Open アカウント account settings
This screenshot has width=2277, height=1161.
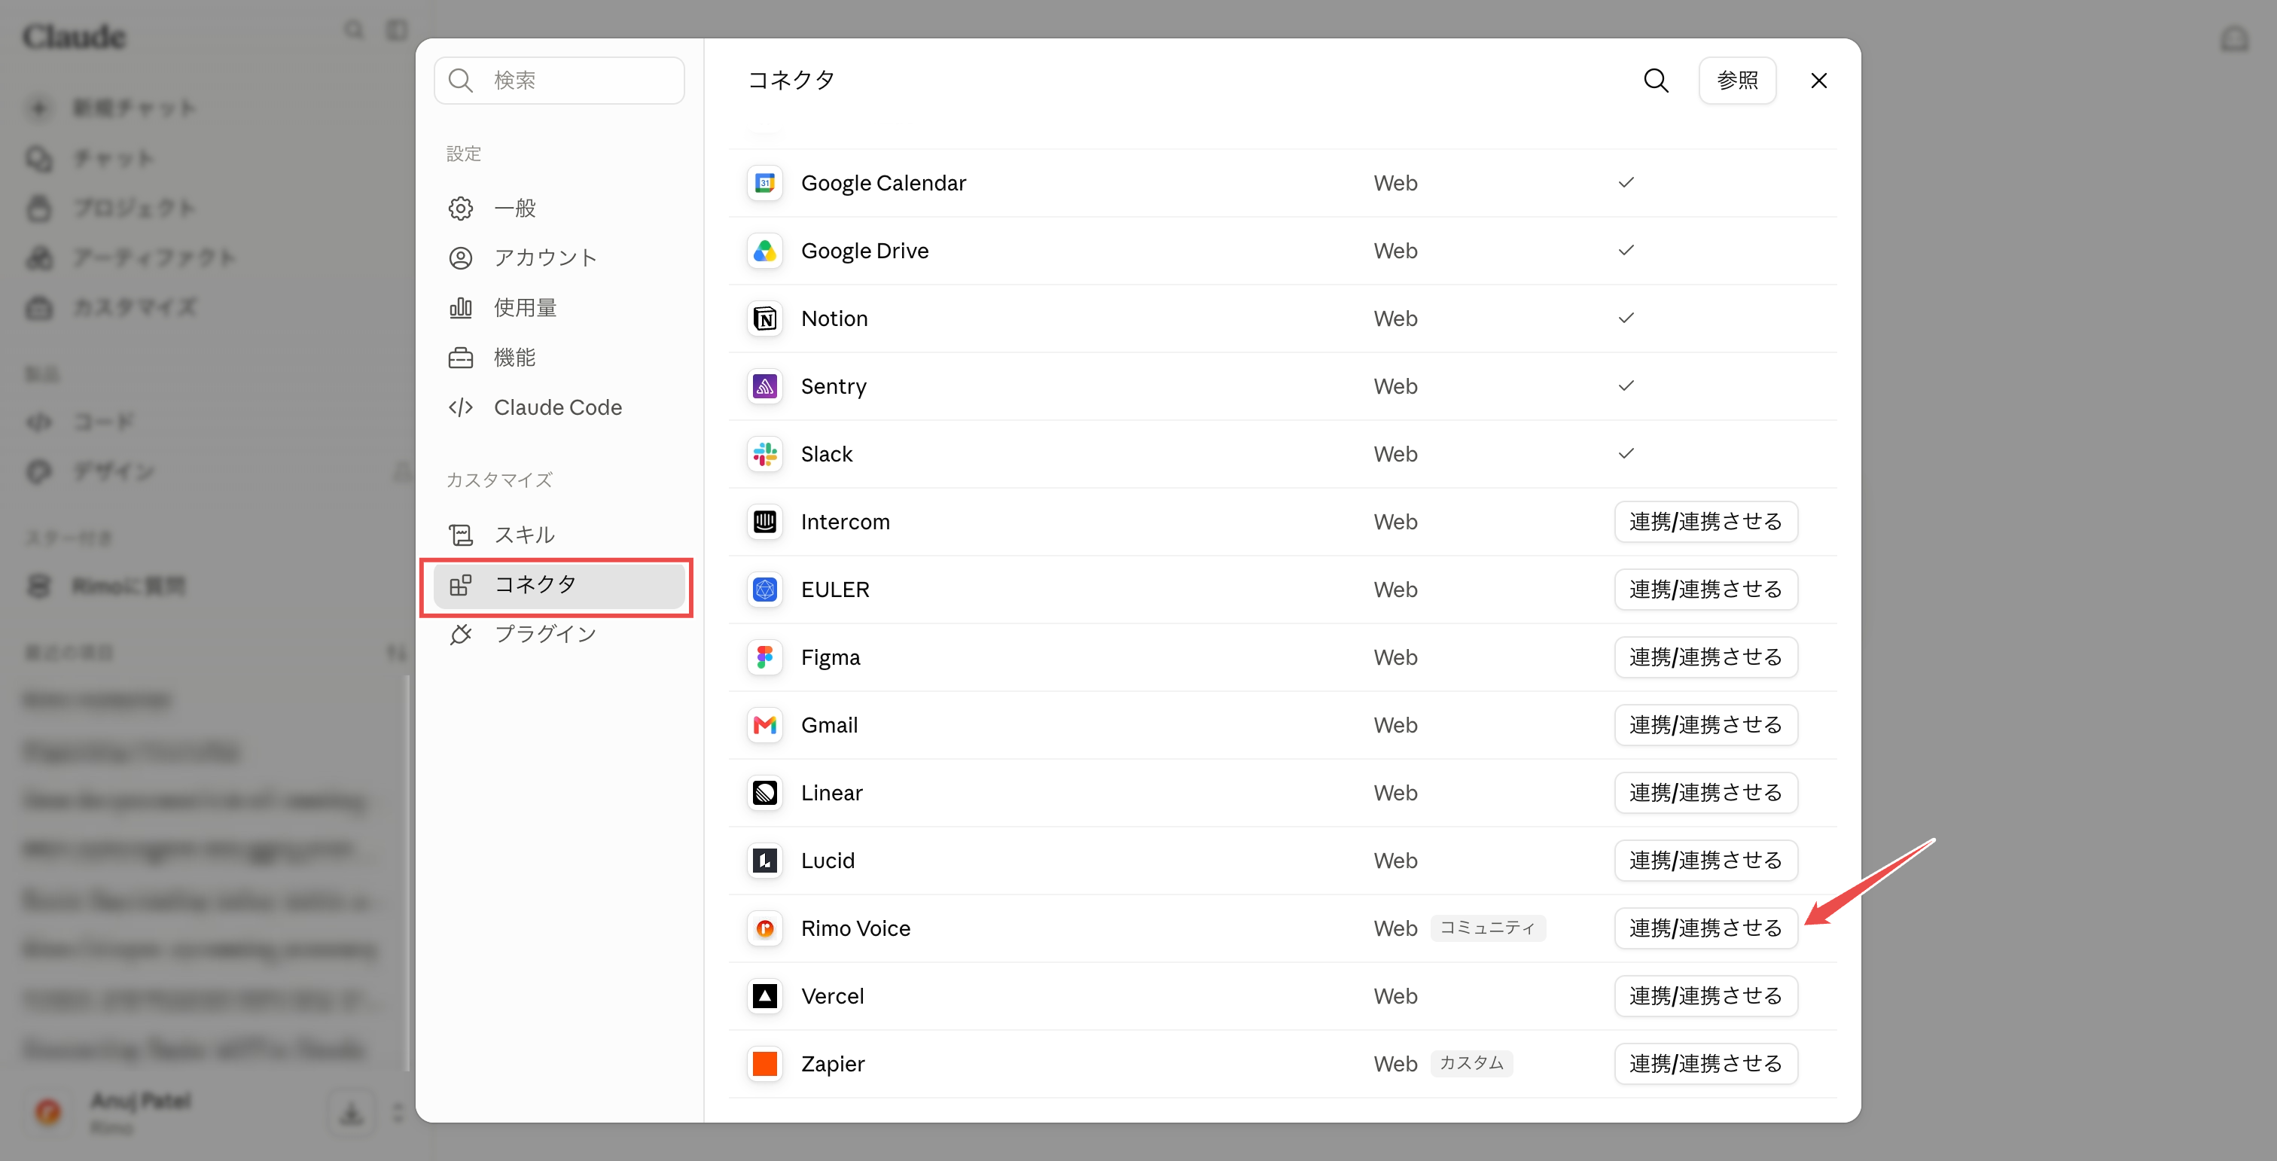(559, 258)
